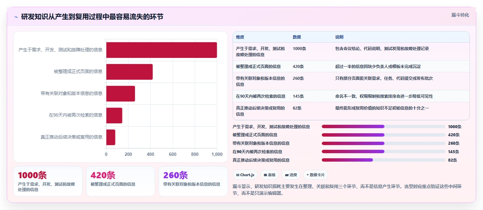Click the description 超过一半的信息因缺少负责人或模板未完成沉淀
This screenshot has height=210, width=483.
point(378,67)
